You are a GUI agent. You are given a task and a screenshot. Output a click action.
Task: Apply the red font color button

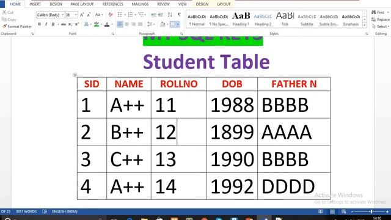(107, 24)
